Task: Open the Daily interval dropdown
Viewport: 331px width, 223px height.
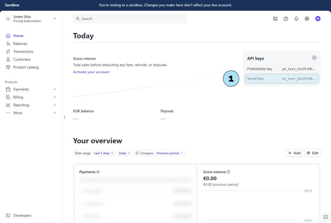Action: (x=125, y=153)
